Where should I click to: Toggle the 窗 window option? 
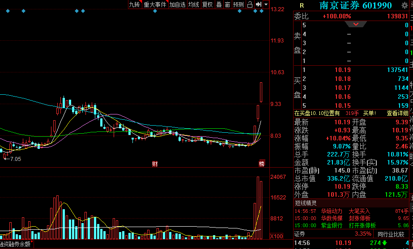[x=228, y=4]
